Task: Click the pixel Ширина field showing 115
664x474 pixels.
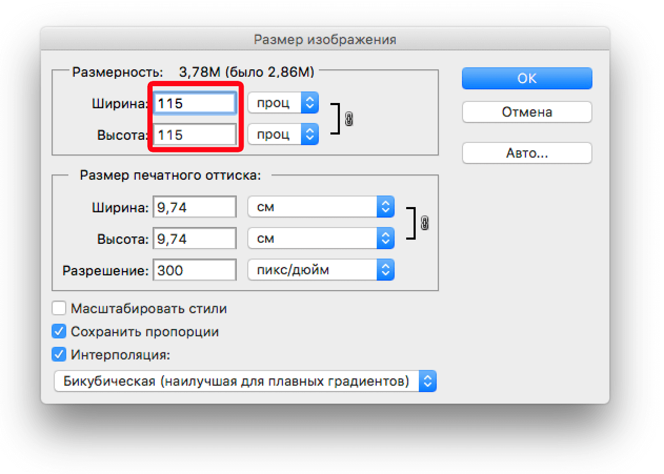Action: point(194,104)
